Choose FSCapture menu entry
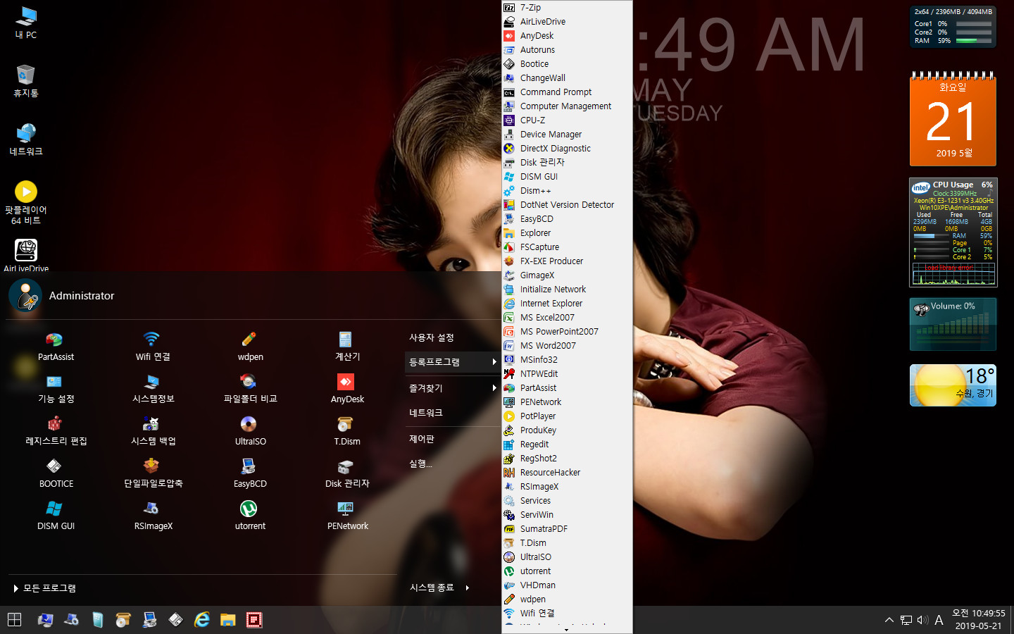This screenshot has height=634, width=1014. click(567, 247)
